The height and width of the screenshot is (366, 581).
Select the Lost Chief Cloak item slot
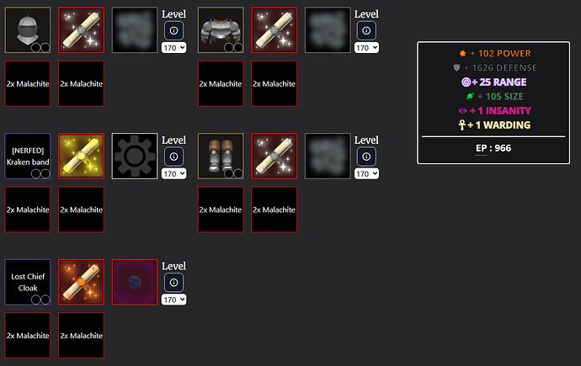click(28, 282)
